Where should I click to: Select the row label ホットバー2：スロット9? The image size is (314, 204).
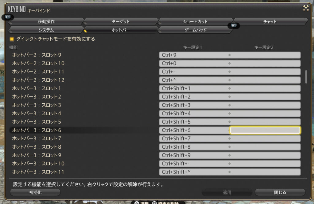pos(37,55)
